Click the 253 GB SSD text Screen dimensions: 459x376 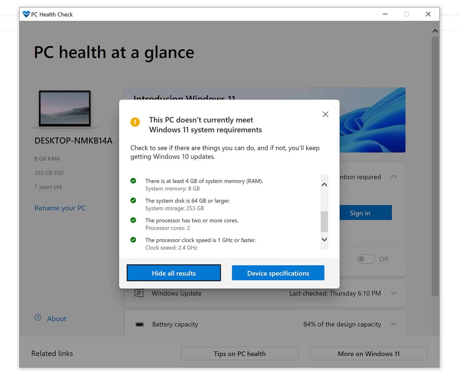pos(49,173)
